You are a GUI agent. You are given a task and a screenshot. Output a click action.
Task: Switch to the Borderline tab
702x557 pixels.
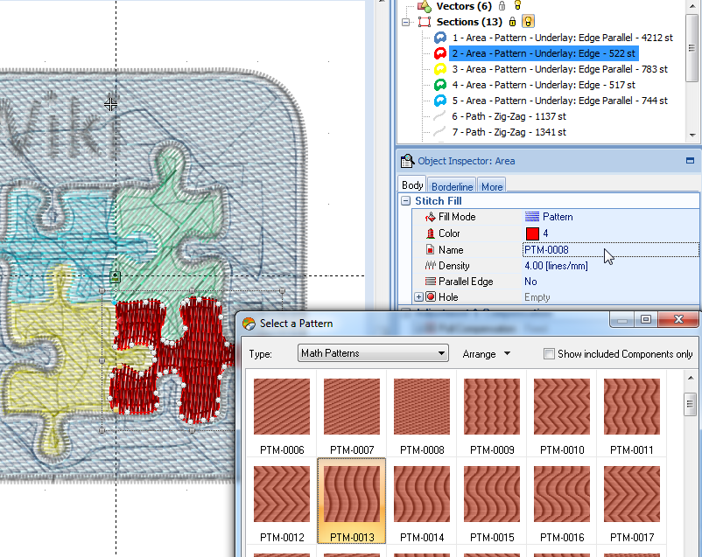(x=452, y=186)
